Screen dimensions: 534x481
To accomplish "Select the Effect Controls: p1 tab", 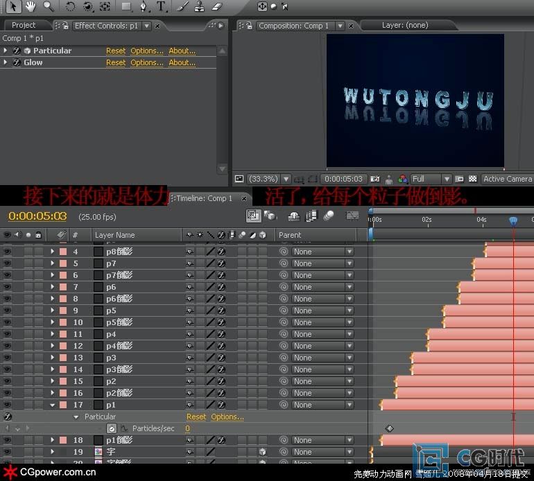I will [x=106, y=26].
